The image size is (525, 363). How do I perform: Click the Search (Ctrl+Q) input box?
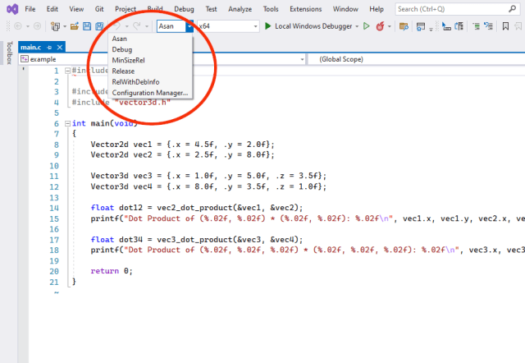tap(457, 9)
